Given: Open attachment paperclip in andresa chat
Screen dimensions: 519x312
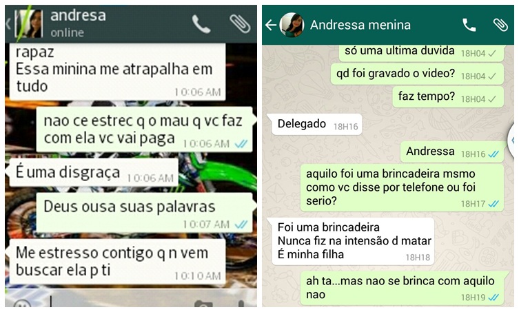Looking at the screenshot, I should [240, 24].
